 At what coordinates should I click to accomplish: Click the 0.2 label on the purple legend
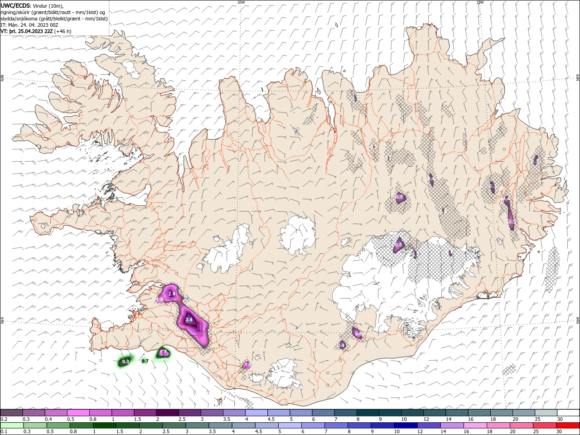tap(3, 419)
